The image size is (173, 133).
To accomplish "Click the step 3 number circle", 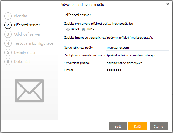I will (8, 34).
